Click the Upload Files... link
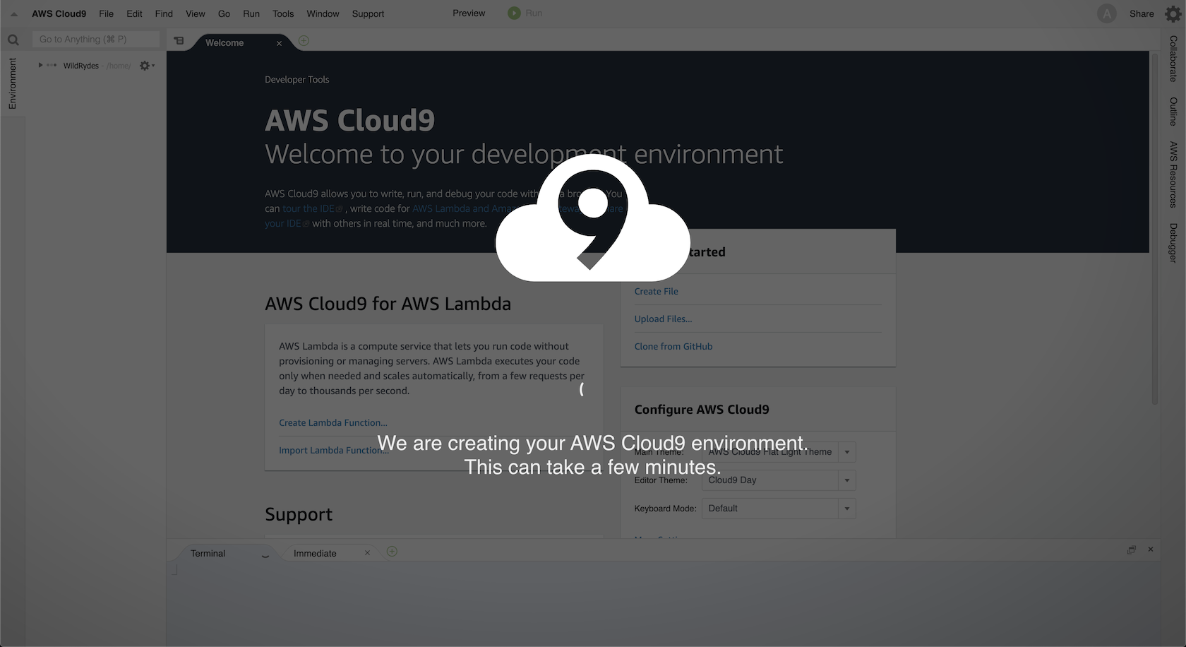 tap(663, 319)
